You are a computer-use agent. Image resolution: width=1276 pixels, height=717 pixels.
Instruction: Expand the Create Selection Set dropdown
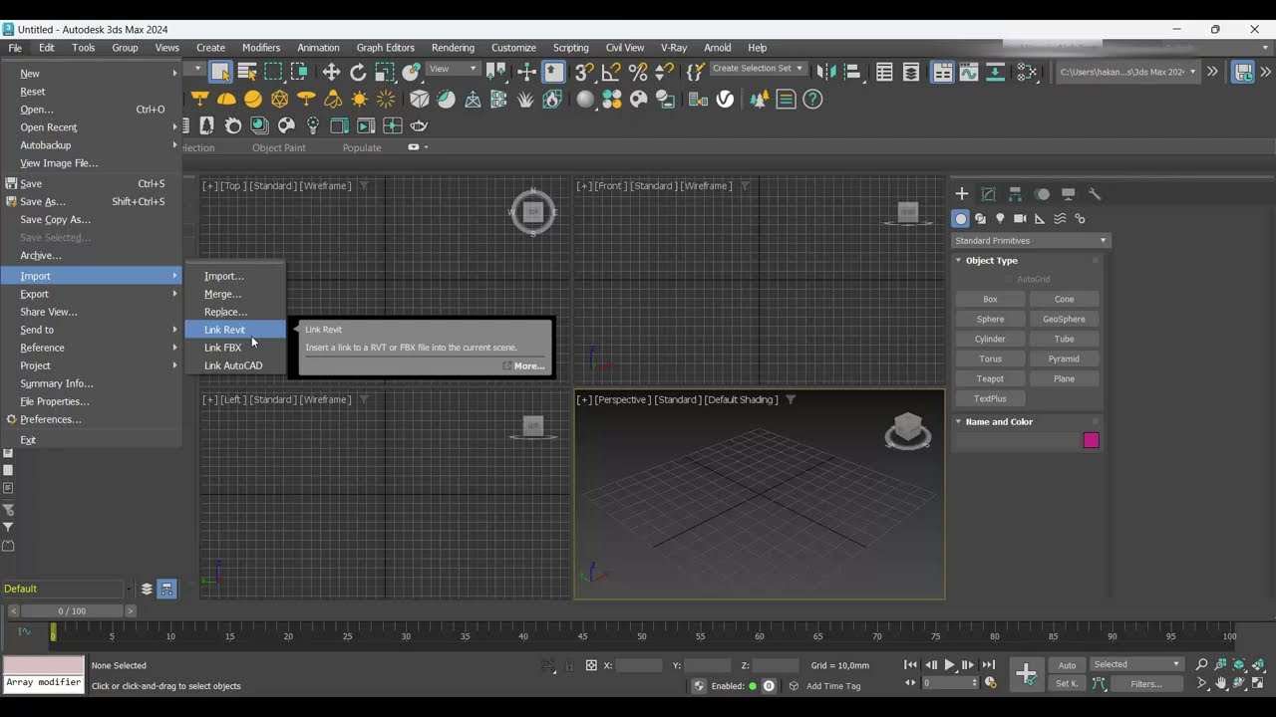(758, 69)
